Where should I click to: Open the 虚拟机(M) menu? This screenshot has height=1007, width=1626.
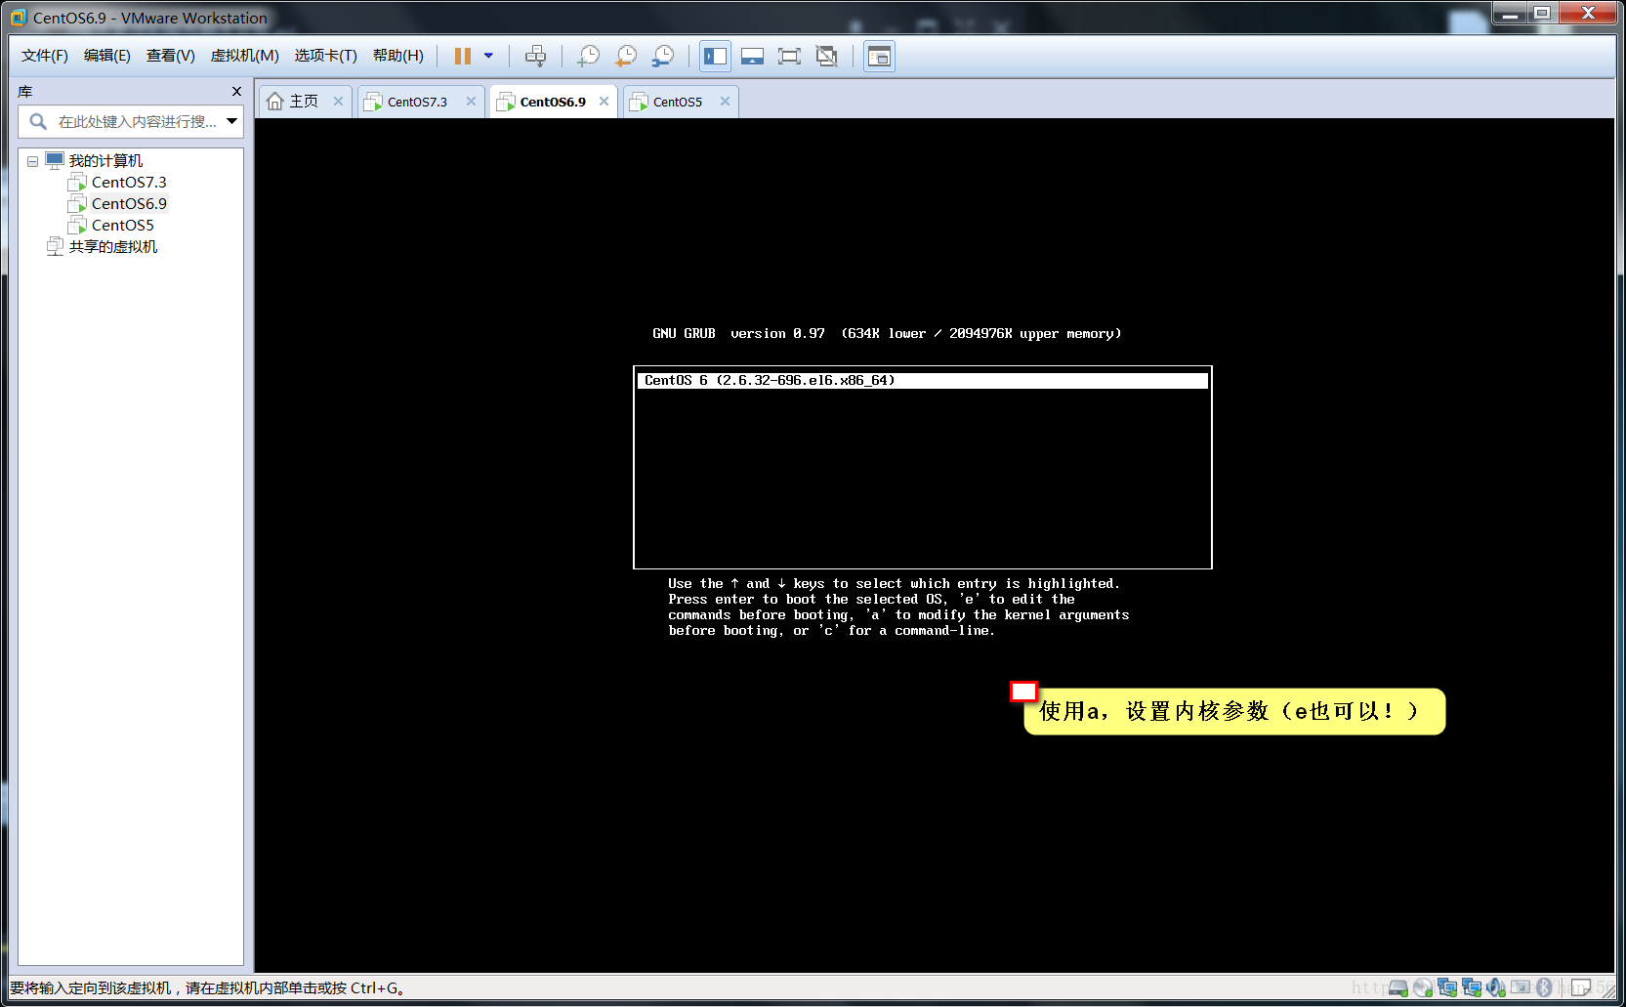click(x=245, y=56)
